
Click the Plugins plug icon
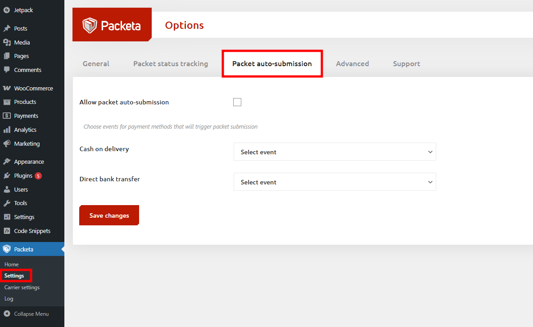click(7, 175)
